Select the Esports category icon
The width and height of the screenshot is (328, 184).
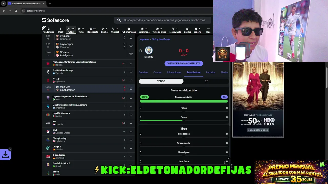click(197, 30)
